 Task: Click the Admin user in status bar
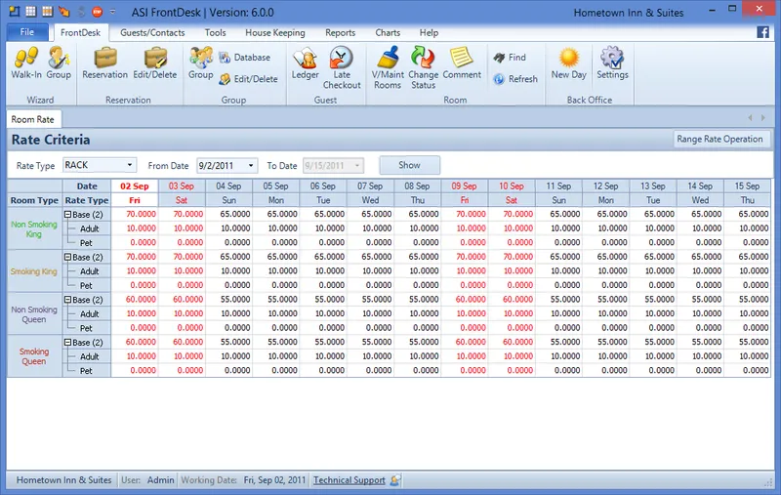(x=160, y=480)
